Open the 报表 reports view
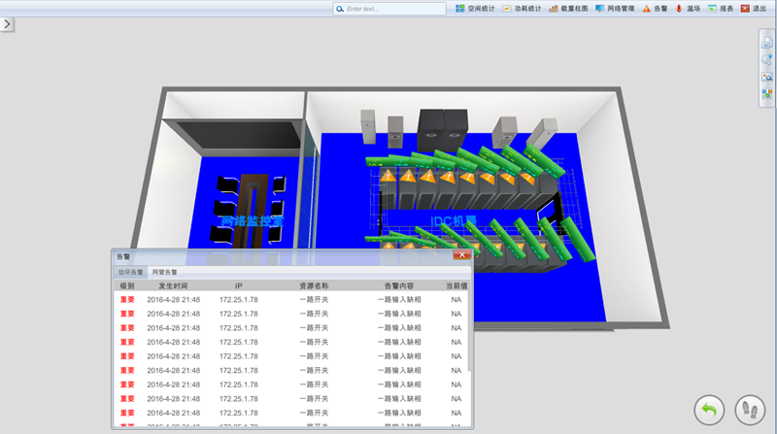 pos(721,9)
